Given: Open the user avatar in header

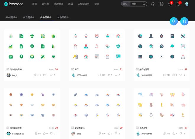Looking at the screenshot, I should point(186,4).
